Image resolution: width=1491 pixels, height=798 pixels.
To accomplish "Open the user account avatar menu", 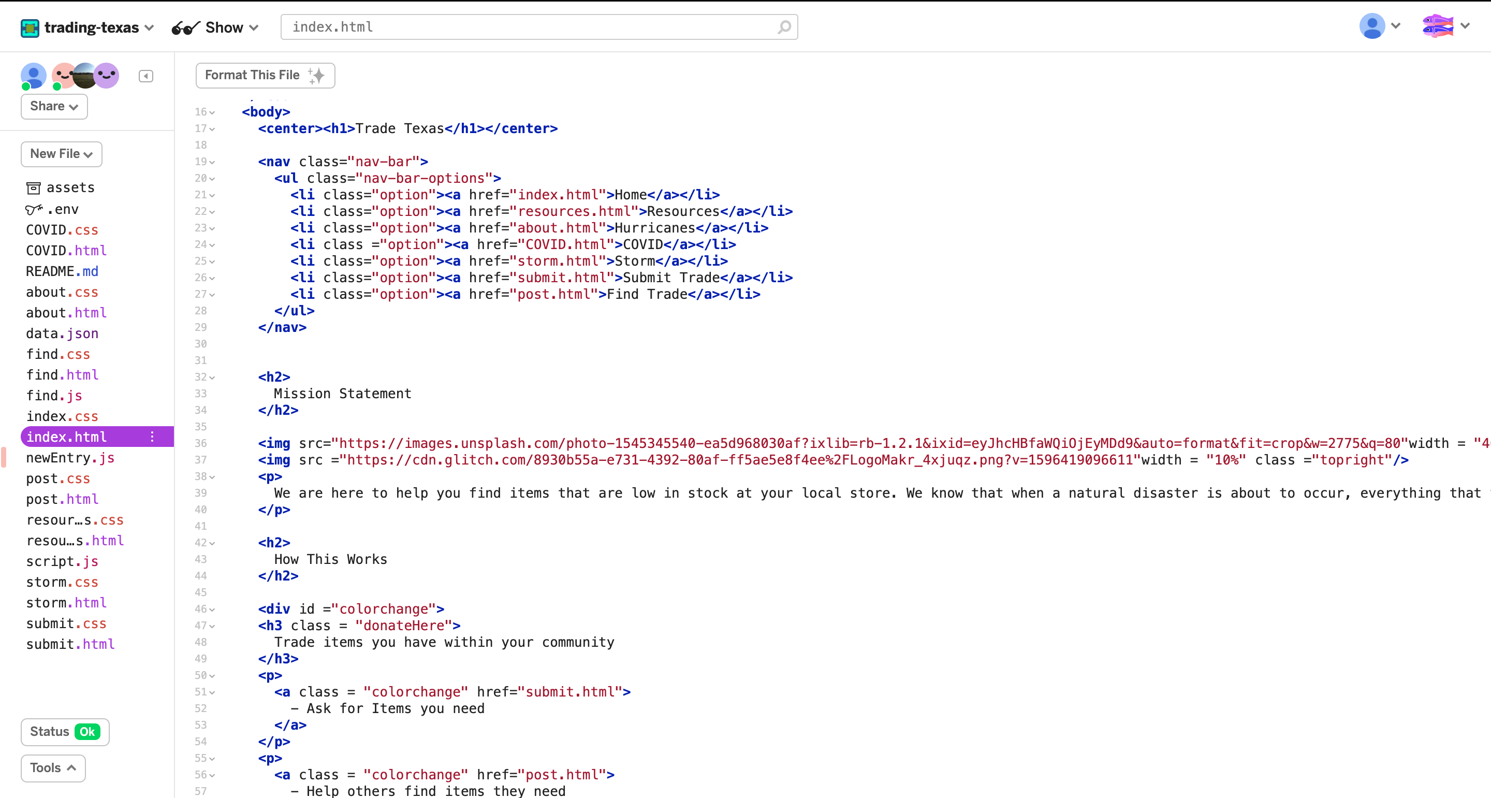I will [1371, 26].
